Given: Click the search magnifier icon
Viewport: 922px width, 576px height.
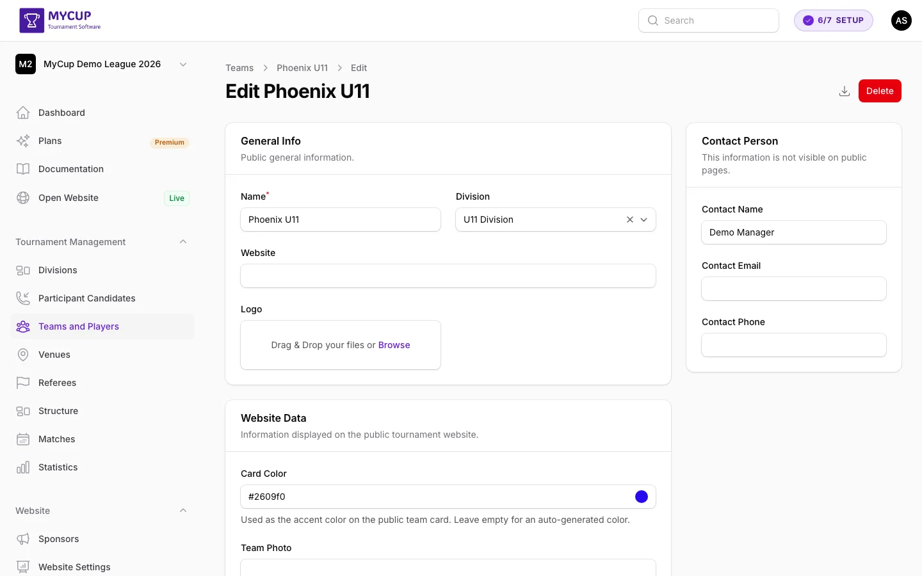Looking at the screenshot, I should [653, 20].
